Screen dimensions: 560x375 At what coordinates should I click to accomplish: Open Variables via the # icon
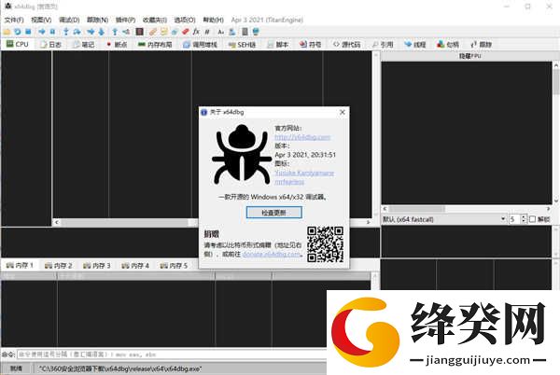[207, 32]
